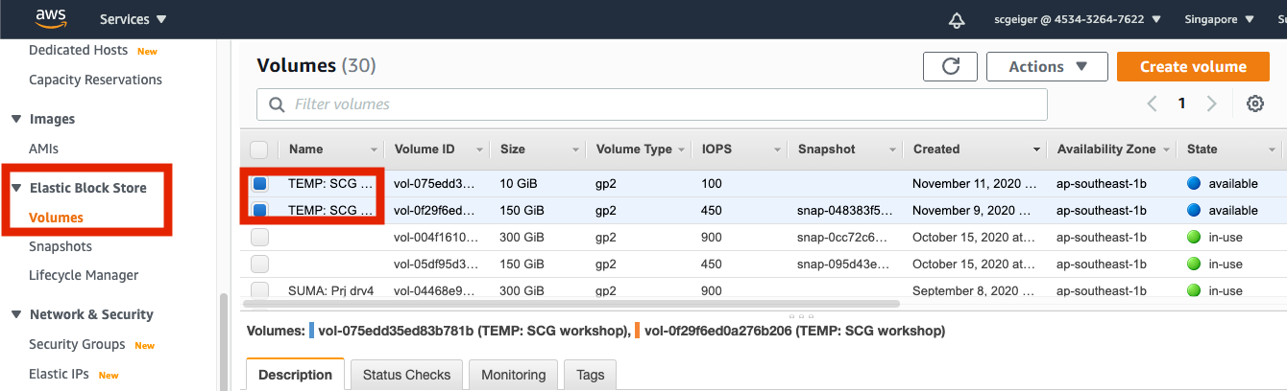Select the vol-05df95d3 volume checkbox

point(259,264)
